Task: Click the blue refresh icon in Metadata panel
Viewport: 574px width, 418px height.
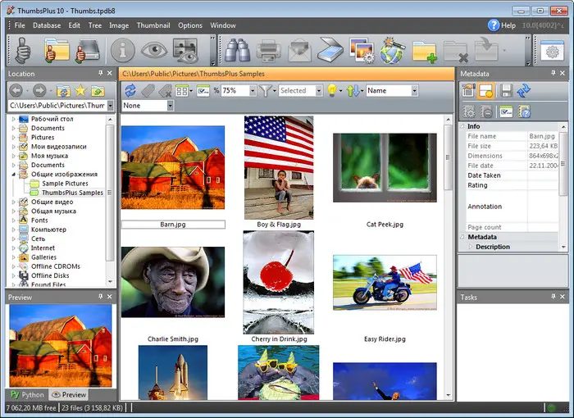Action: click(524, 90)
